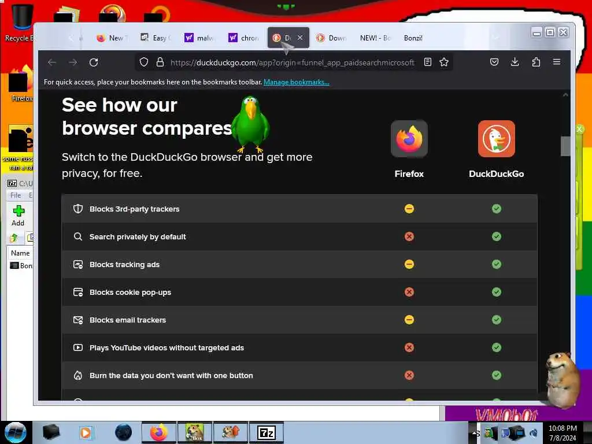
Task: Click the green check for Blocks tracking ads
Action: [x=497, y=264]
